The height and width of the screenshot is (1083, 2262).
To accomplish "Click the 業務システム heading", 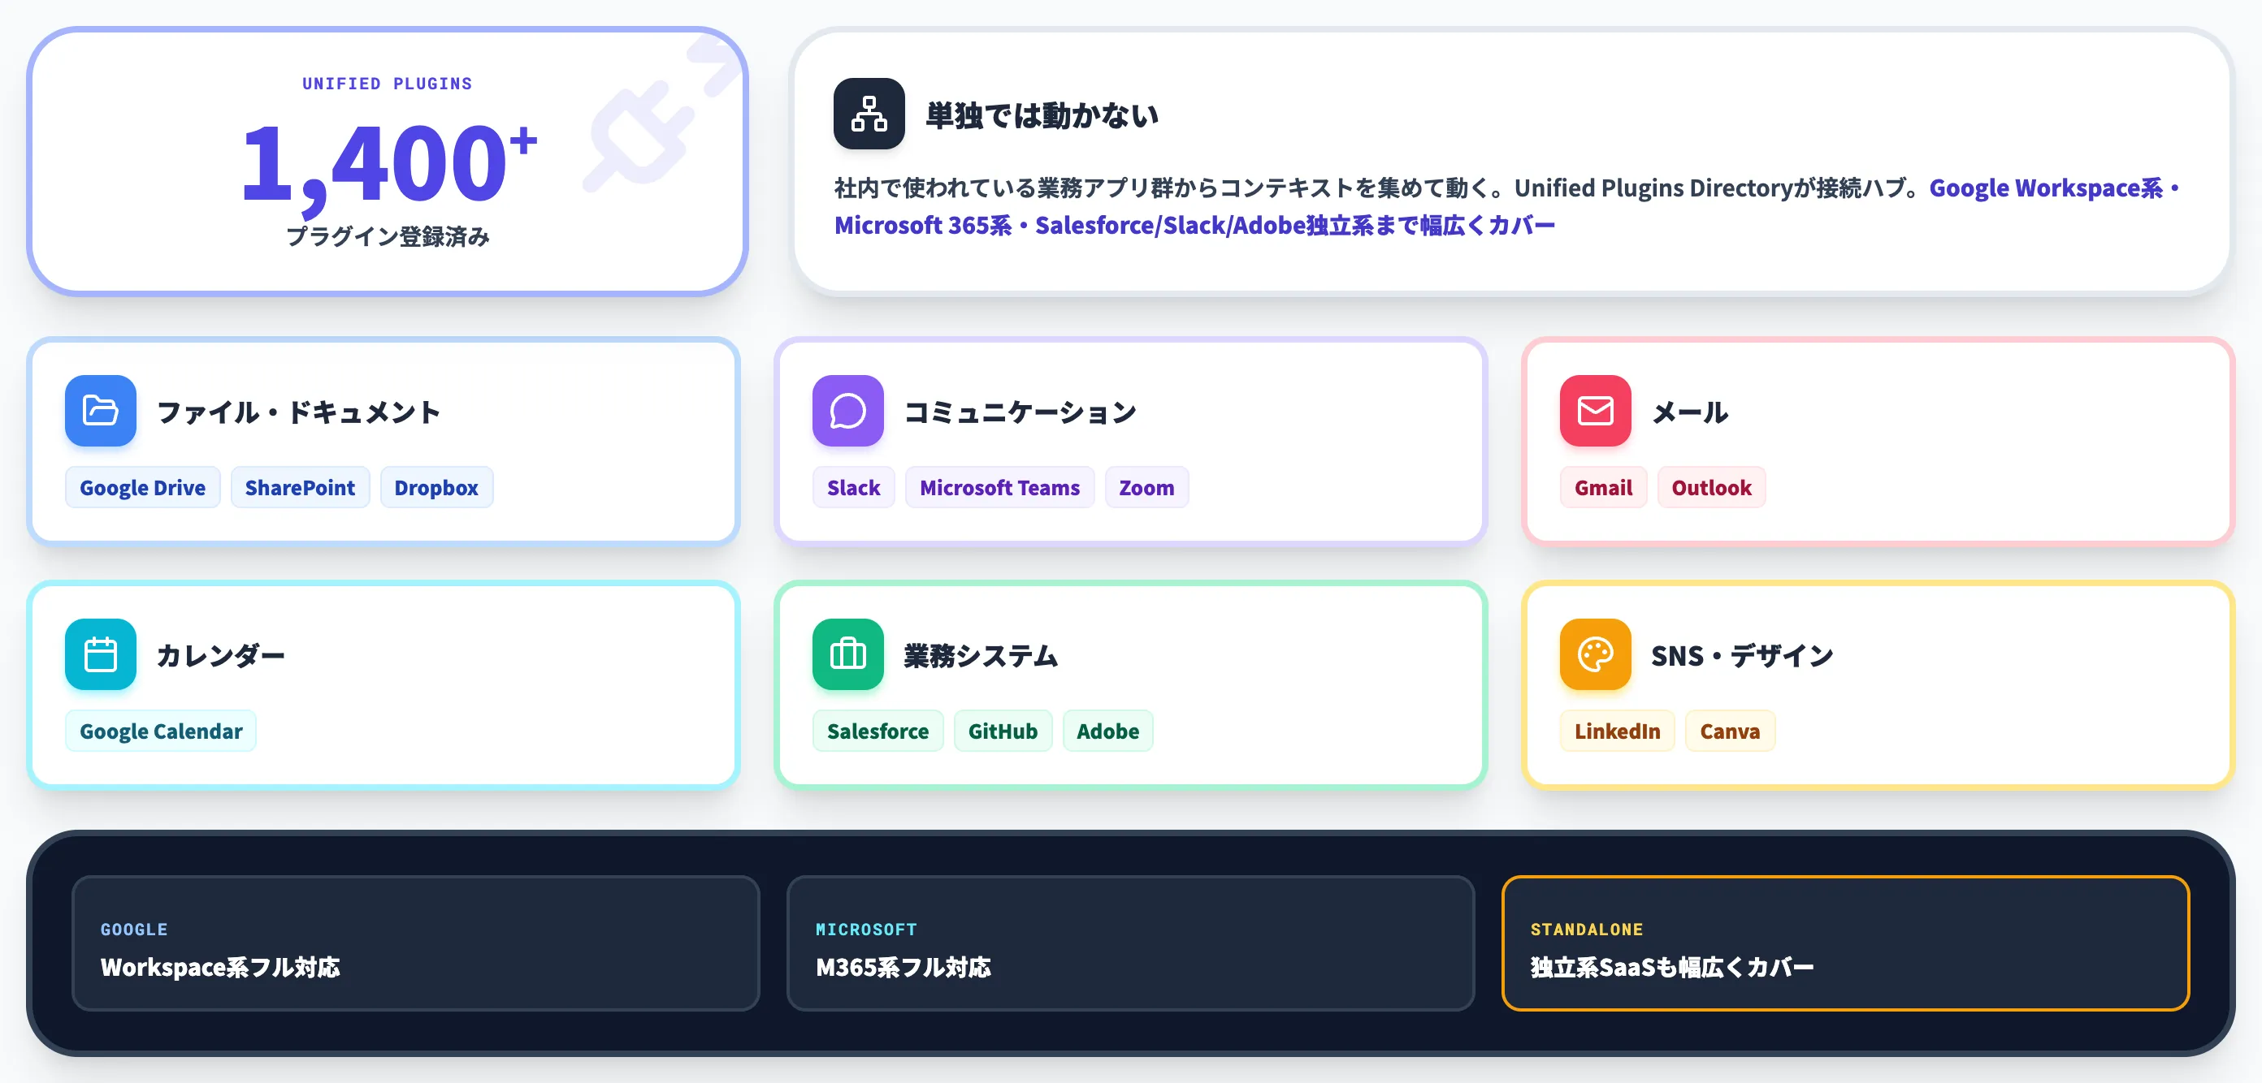I will click(981, 656).
